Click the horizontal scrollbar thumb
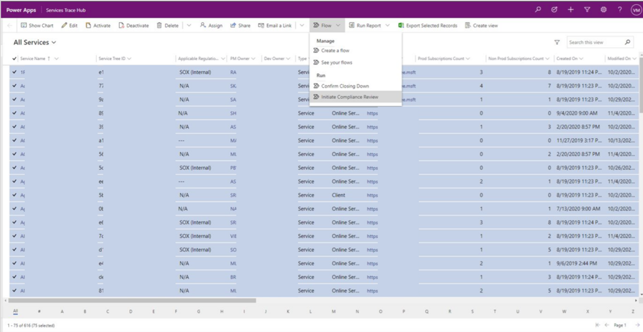This screenshot has width=643, height=332. [132, 301]
